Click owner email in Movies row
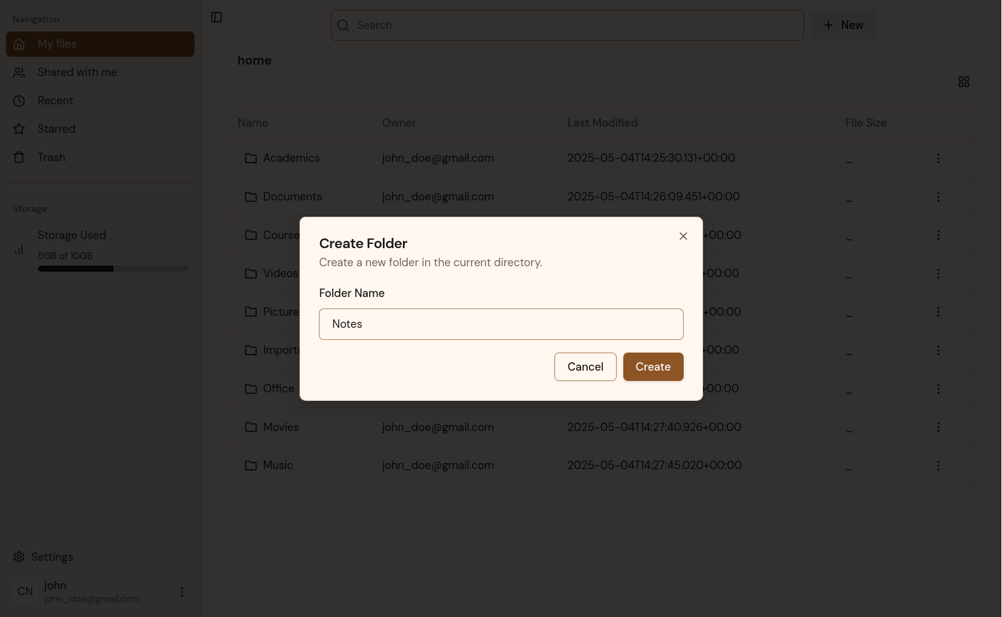The width and height of the screenshot is (1002, 617). pos(438,427)
